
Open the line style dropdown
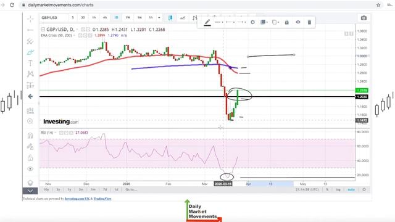click(218, 22)
